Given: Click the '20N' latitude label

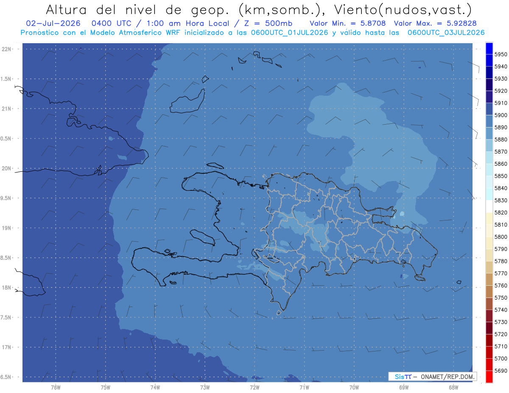Looking at the screenshot, I should (x=7, y=168).
